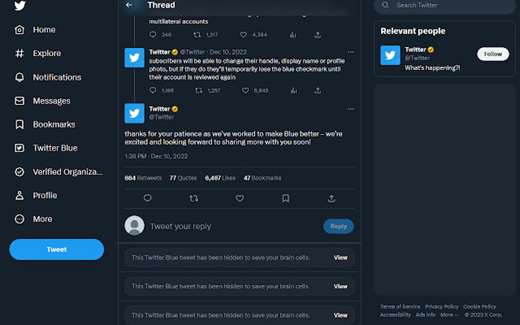Share the main tweet via share icon
520x325 pixels.
331,198
